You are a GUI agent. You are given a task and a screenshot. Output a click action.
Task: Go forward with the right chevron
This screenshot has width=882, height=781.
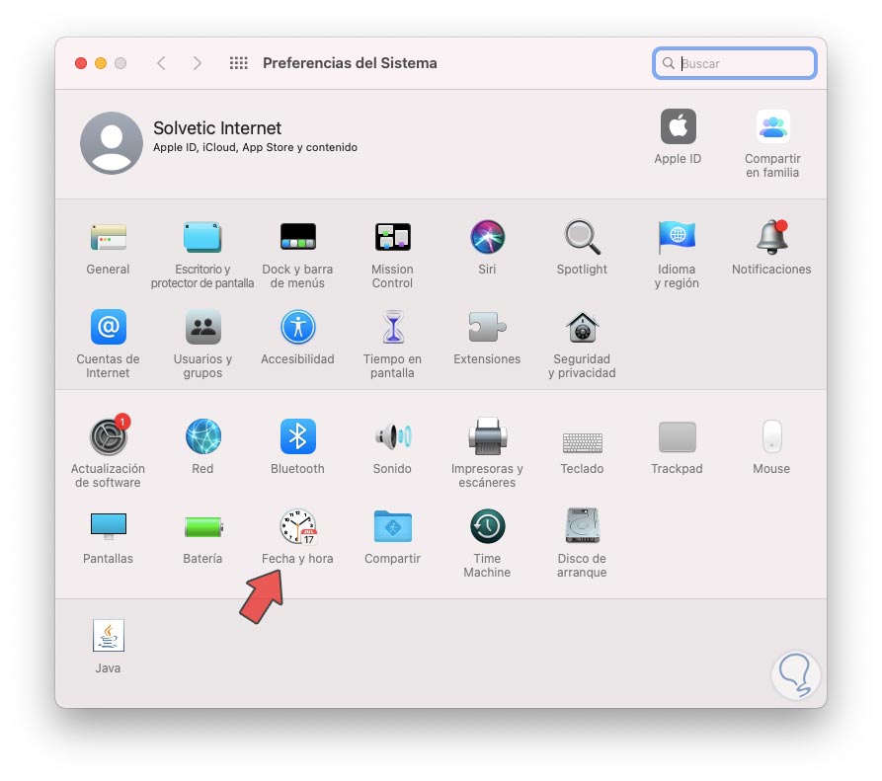click(197, 63)
